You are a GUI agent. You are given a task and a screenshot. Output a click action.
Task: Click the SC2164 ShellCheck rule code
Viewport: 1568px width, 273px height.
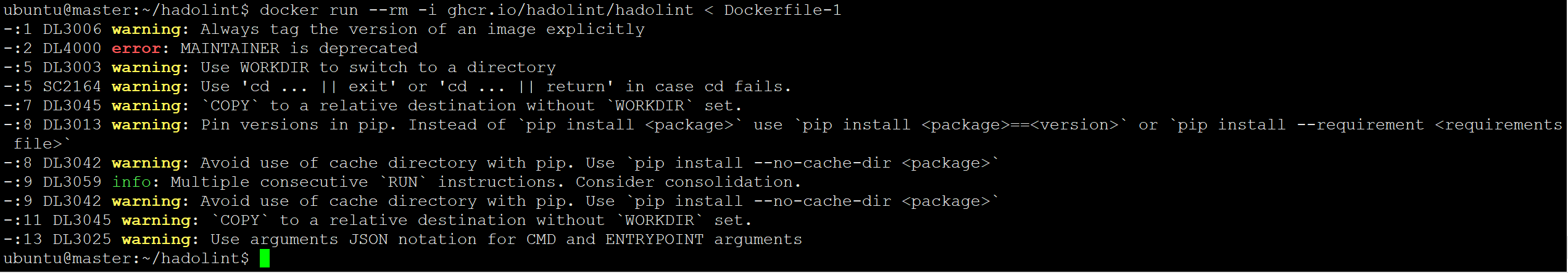(72, 86)
